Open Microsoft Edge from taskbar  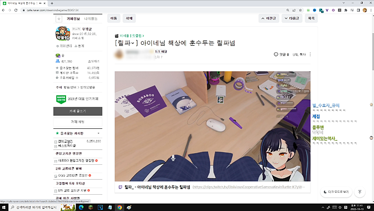pyautogui.click(x=81, y=207)
